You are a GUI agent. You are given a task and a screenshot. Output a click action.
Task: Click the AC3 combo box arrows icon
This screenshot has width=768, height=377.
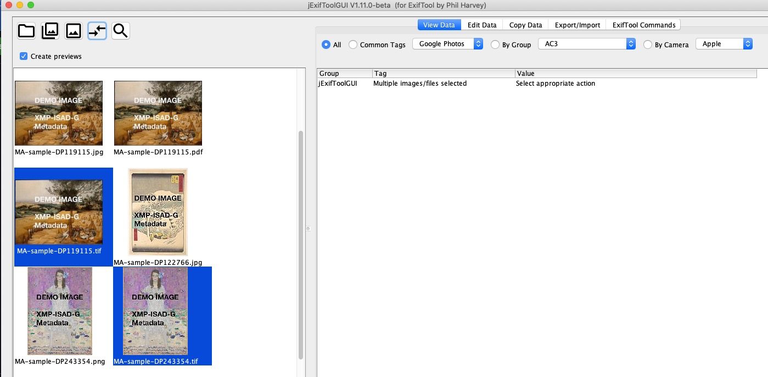click(630, 43)
